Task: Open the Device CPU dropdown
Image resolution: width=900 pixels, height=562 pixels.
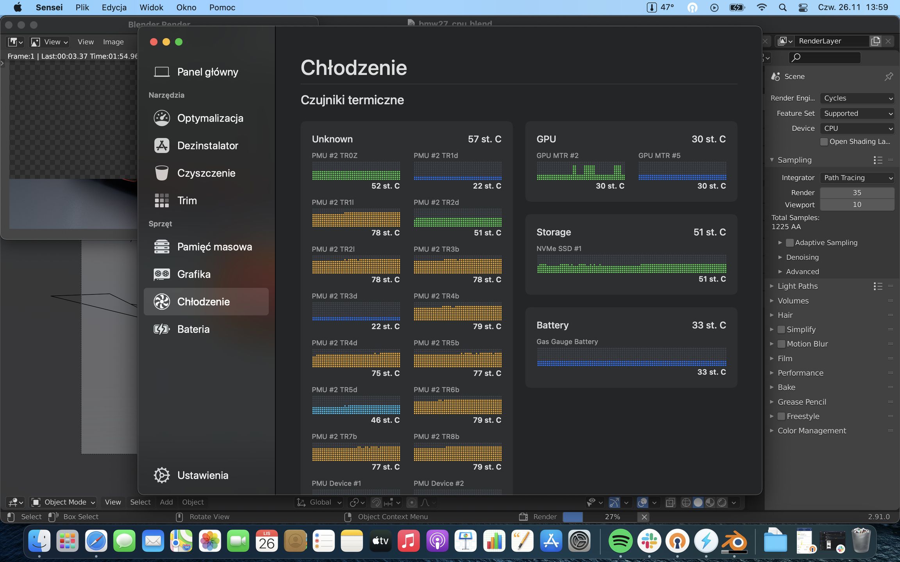Action: (x=857, y=128)
